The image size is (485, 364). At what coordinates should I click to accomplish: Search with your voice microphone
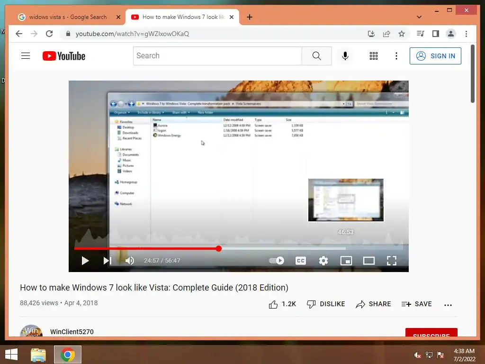pyautogui.click(x=345, y=56)
